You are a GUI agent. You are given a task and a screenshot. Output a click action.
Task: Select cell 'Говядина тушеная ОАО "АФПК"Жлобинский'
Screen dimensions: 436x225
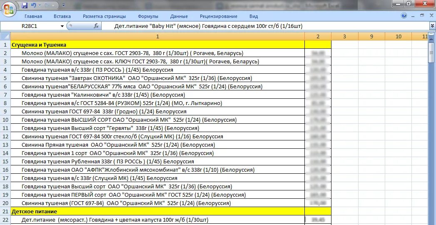[158, 170]
